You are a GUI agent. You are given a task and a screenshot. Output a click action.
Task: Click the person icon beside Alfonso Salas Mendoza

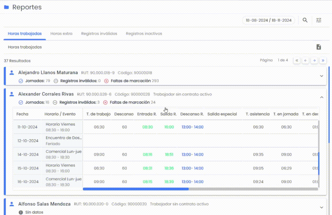[12, 204]
